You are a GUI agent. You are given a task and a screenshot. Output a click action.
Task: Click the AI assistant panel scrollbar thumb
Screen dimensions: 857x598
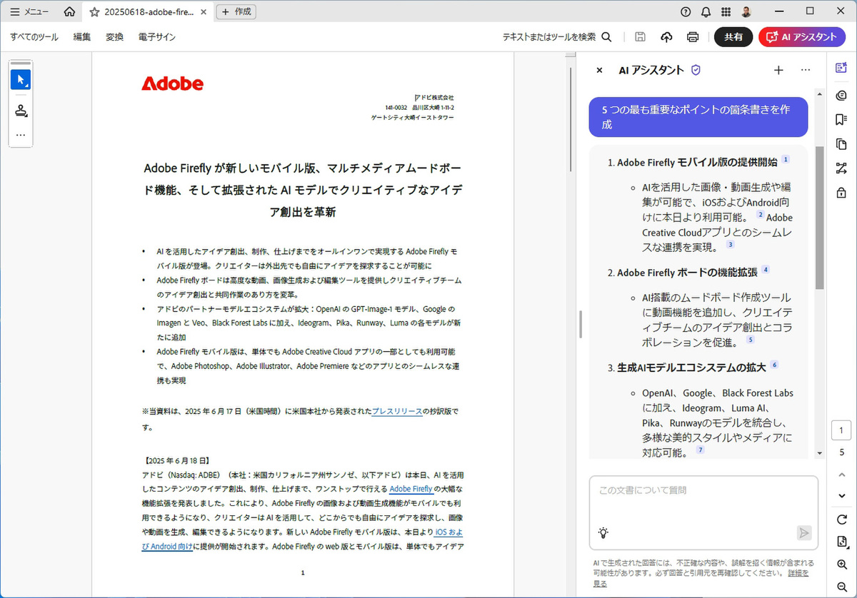(819, 218)
